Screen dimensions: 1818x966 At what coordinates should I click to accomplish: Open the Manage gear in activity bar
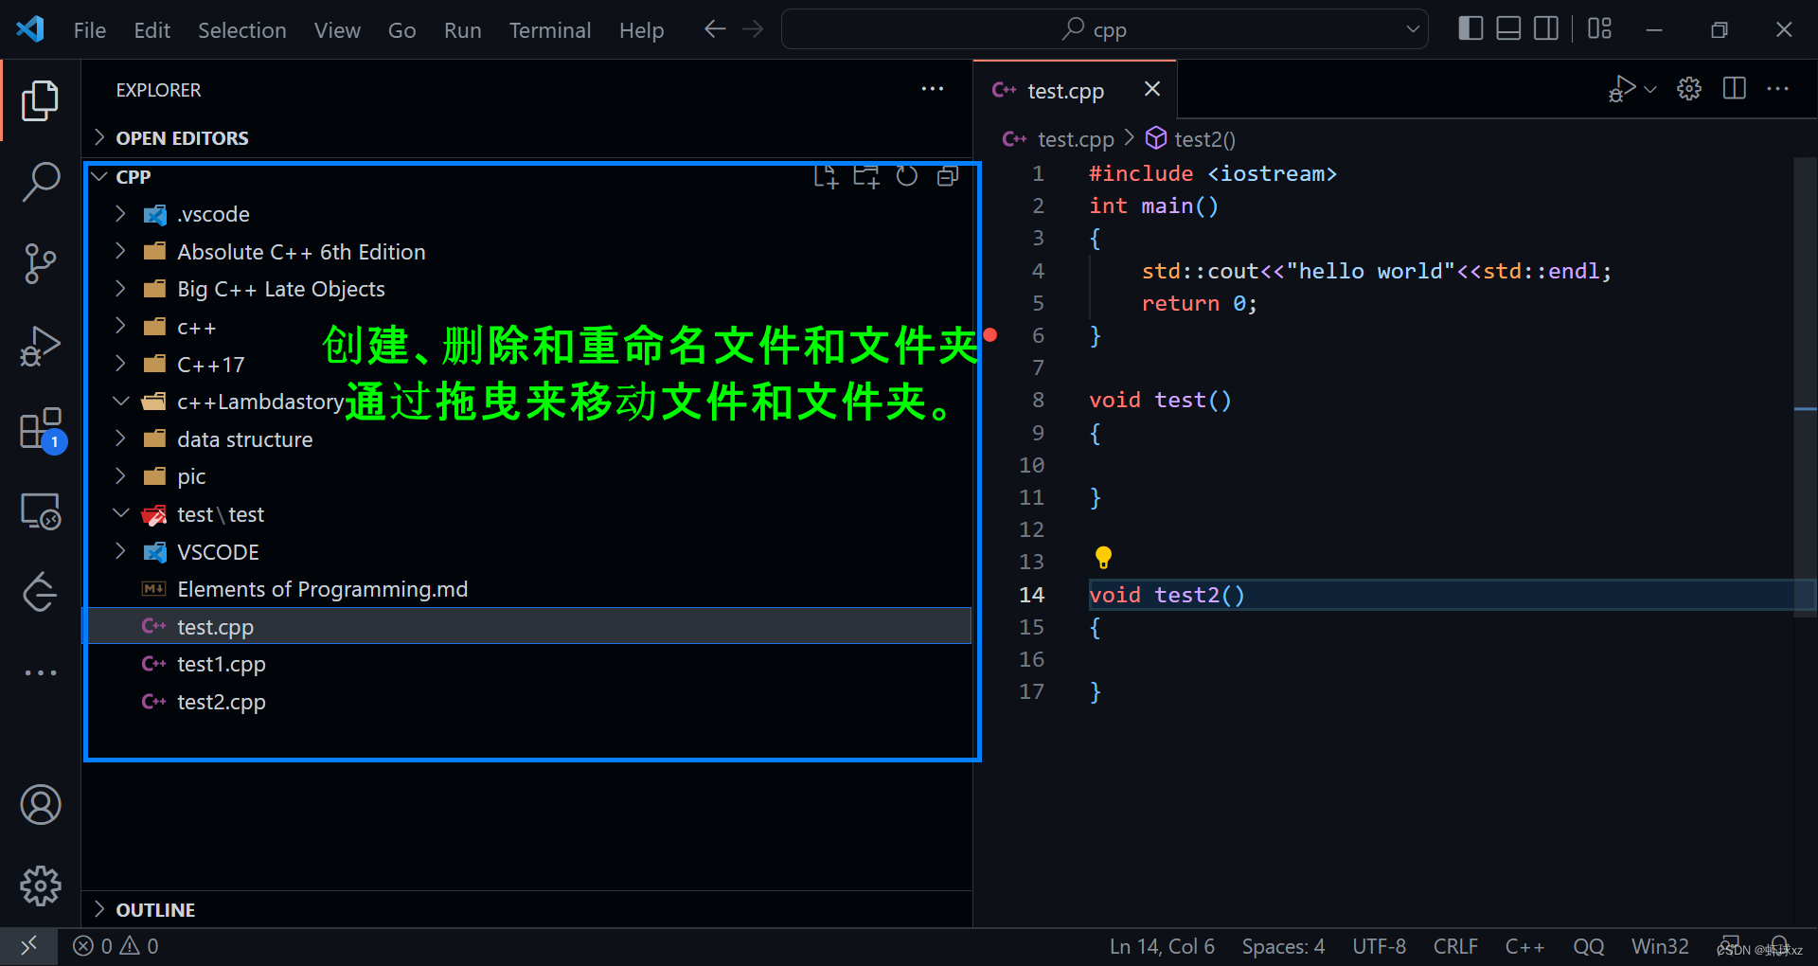tap(40, 886)
